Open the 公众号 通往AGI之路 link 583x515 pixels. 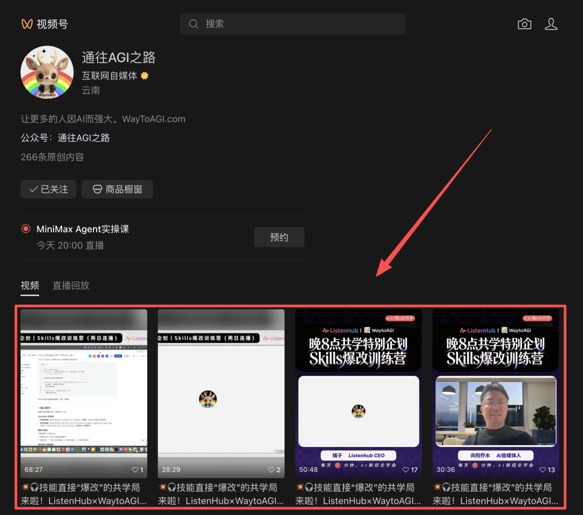pyautogui.click(x=84, y=138)
